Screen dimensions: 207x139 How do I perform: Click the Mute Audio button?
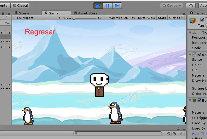[x=146, y=18]
